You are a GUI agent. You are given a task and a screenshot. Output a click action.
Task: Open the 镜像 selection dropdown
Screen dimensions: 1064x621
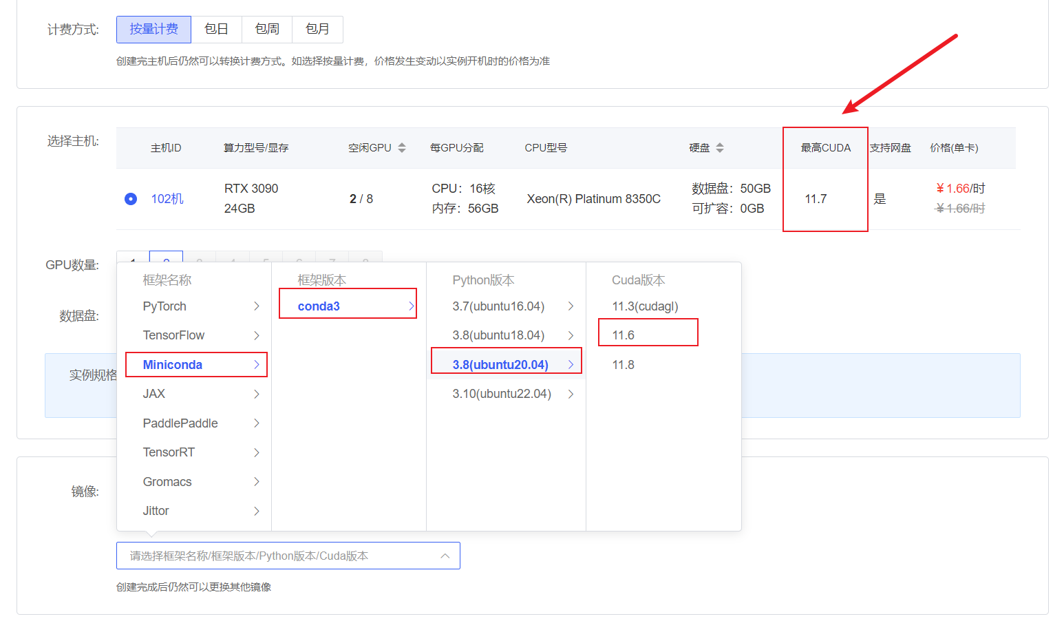pos(288,556)
